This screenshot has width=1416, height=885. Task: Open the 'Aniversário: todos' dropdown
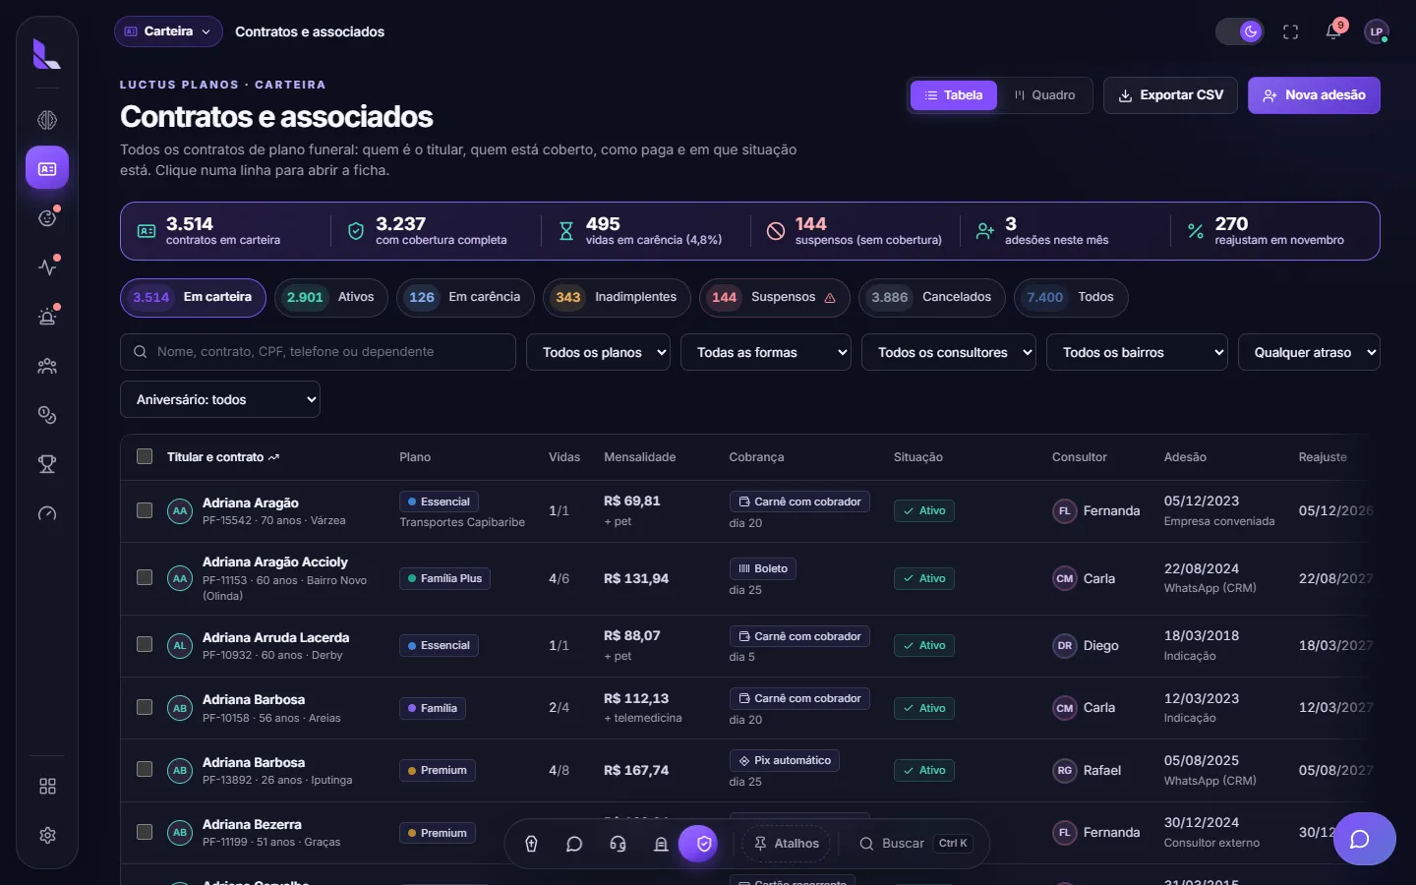click(x=220, y=399)
